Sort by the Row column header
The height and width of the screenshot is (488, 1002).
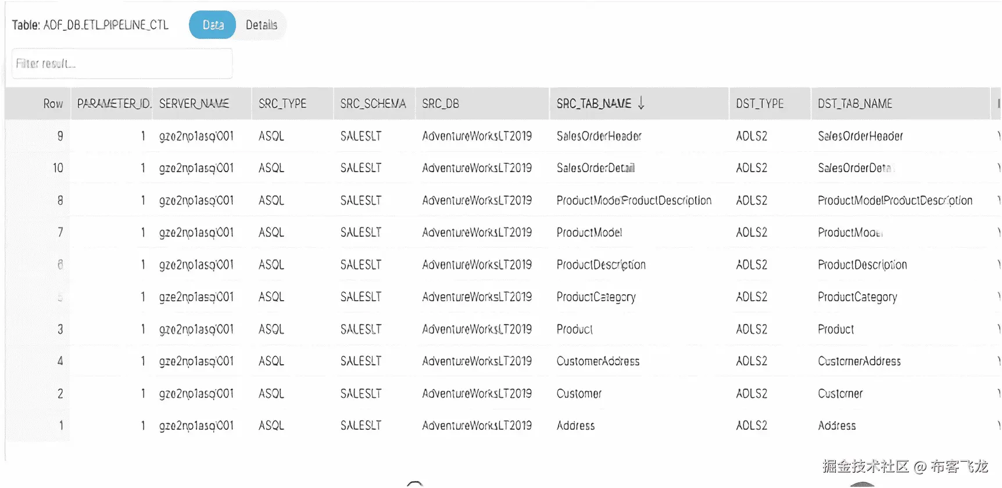point(53,104)
